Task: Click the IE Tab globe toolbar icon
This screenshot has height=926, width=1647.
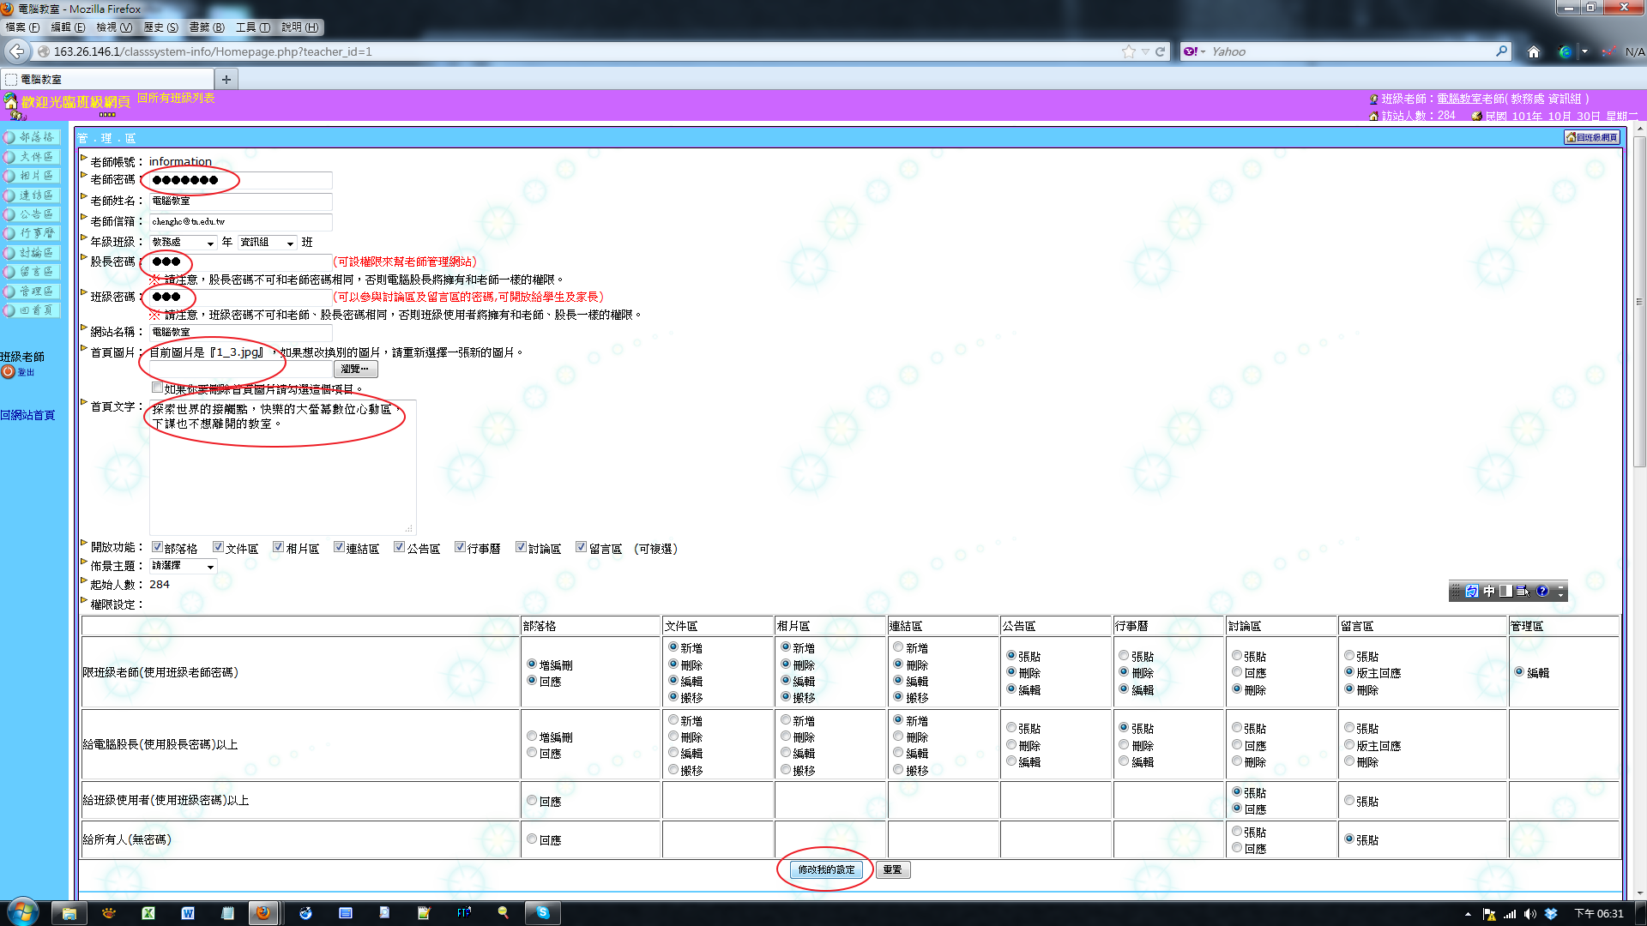Action: click(1566, 51)
